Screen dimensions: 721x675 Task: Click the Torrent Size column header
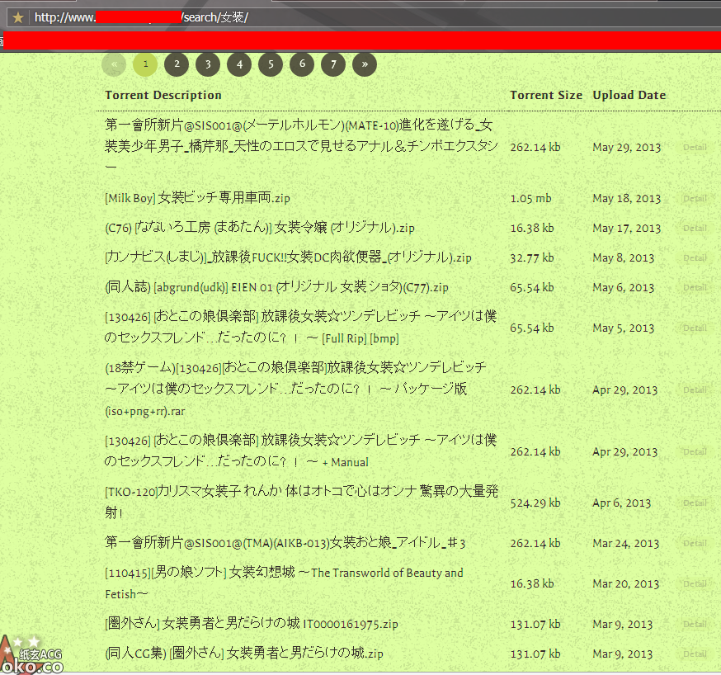click(x=546, y=95)
